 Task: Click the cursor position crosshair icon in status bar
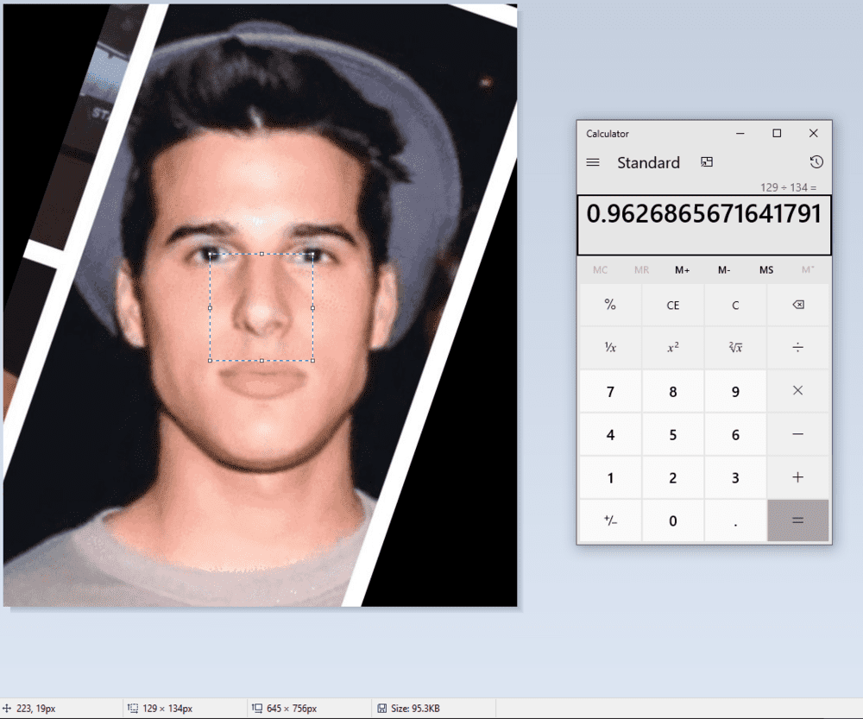[x=7, y=708]
